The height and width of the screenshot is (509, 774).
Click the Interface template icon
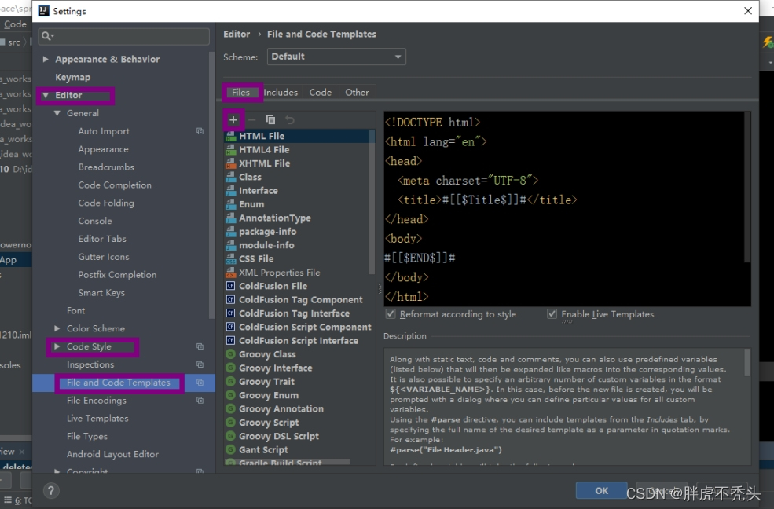pyautogui.click(x=230, y=191)
